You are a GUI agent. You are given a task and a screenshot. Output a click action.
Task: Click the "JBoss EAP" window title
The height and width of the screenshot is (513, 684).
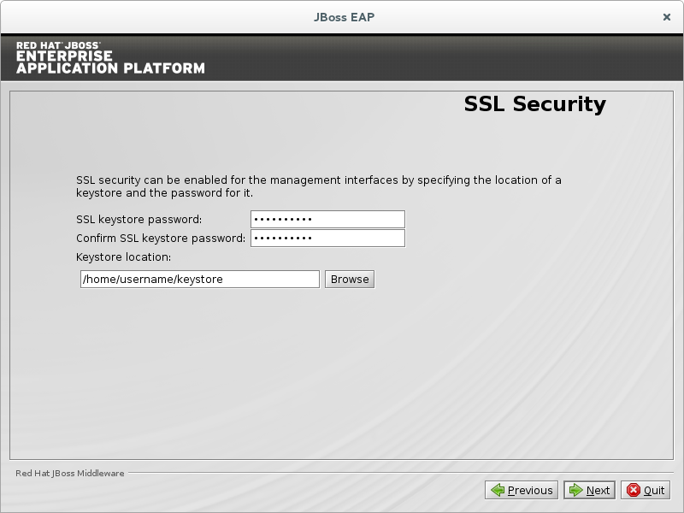[342, 16]
